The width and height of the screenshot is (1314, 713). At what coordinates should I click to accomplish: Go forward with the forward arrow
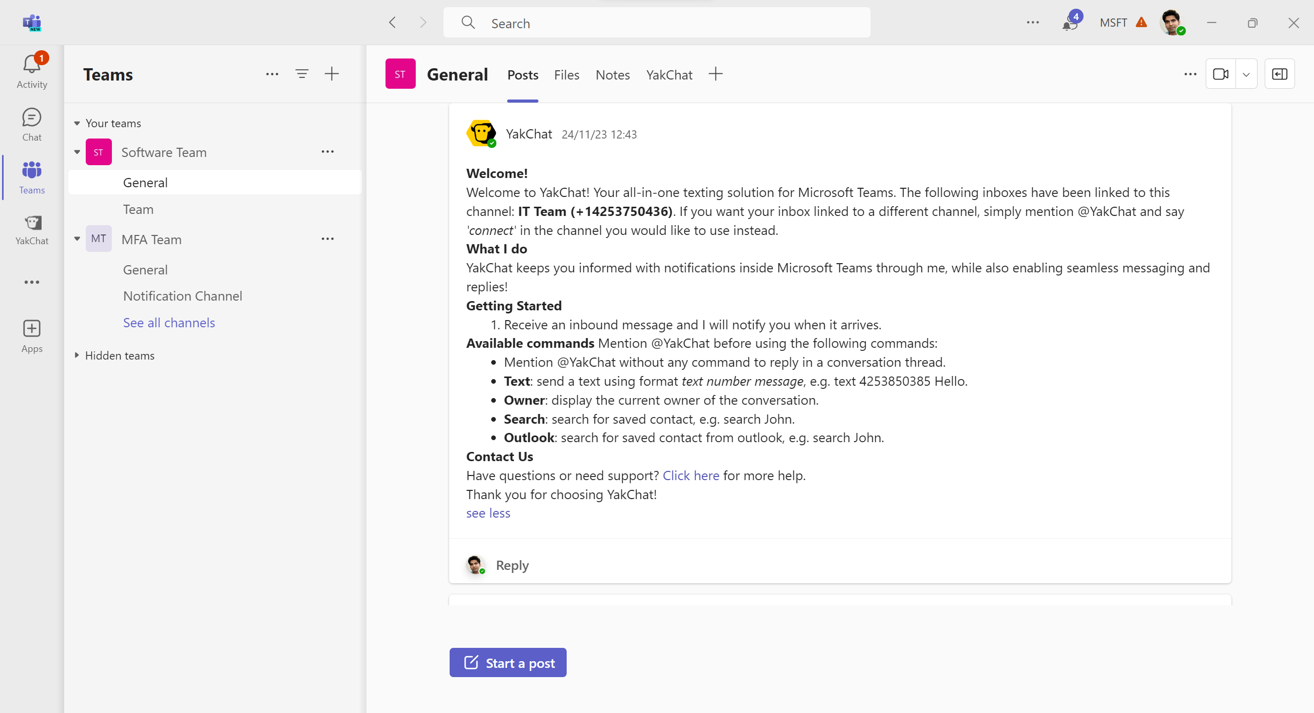point(423,23)
